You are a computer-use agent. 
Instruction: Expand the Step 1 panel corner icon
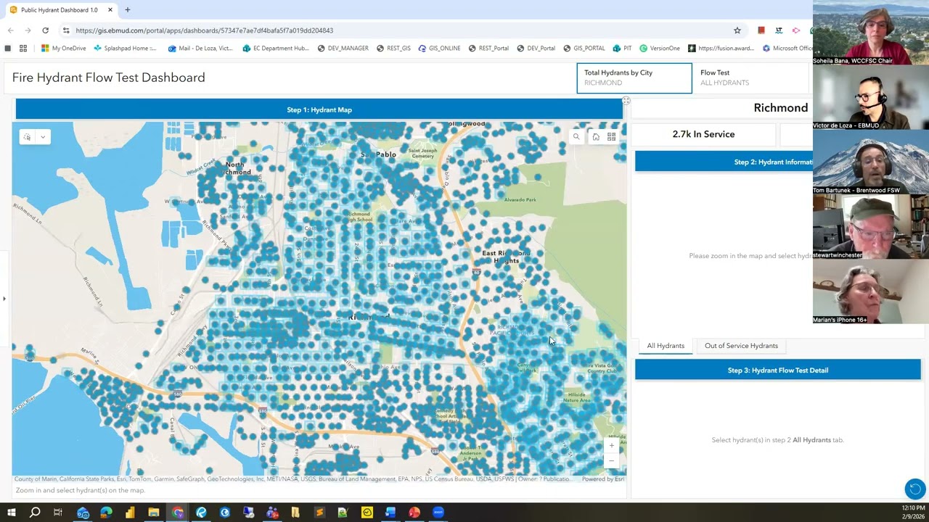(626, 101)
